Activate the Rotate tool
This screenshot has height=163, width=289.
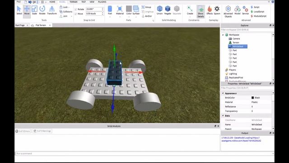point(42,10)
